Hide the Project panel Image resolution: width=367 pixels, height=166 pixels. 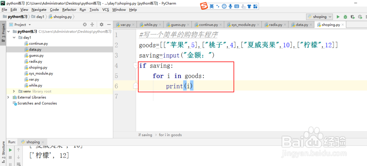[x=109, y=24]
